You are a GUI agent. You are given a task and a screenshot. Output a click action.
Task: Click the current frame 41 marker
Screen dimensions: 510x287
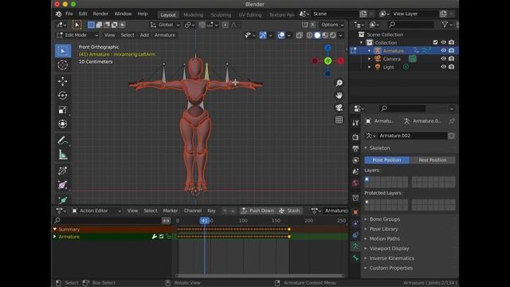[x=205, y=221]
